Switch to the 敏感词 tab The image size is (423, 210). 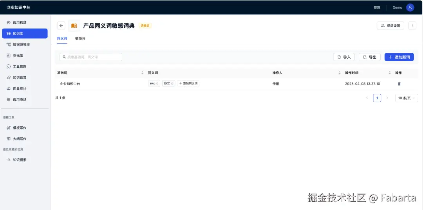[80, 38]
